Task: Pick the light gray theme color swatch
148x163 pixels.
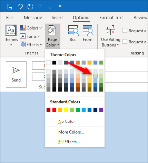Action: (60, 63)
